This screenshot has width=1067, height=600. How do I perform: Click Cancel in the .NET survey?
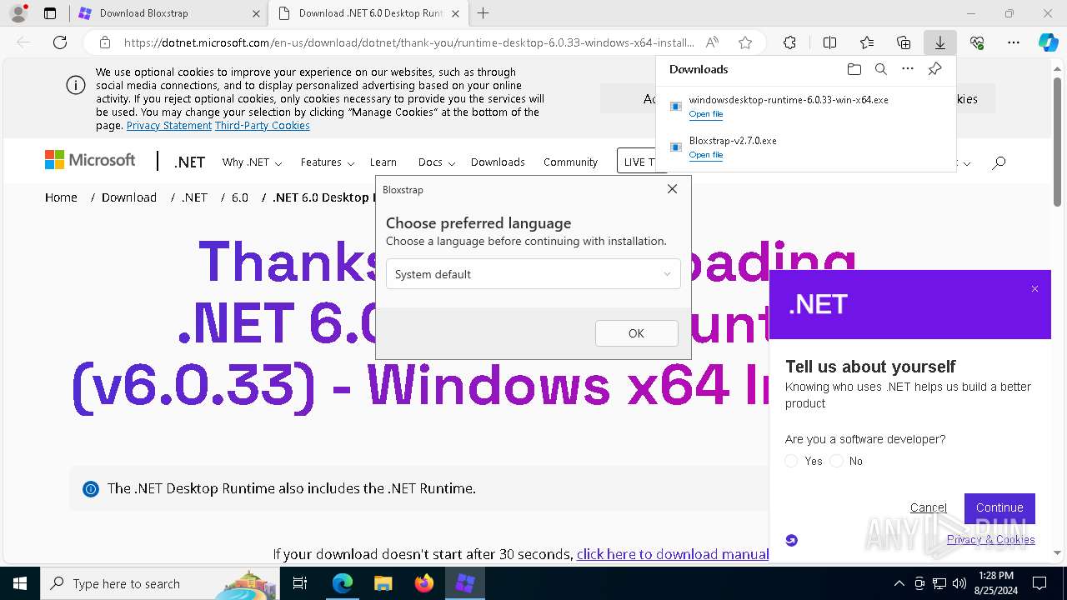point(928,507)
